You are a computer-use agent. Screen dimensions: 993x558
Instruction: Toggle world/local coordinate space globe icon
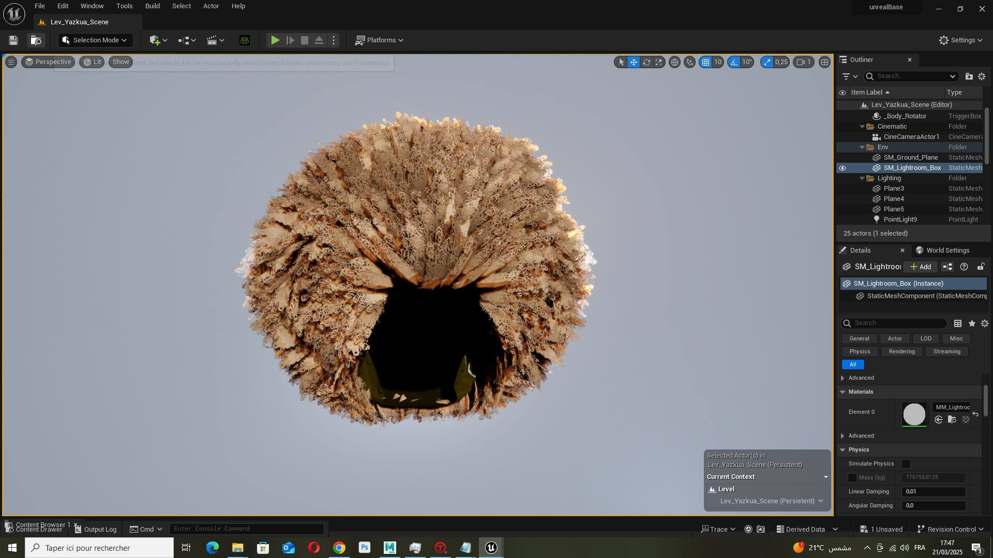[674, 62]
